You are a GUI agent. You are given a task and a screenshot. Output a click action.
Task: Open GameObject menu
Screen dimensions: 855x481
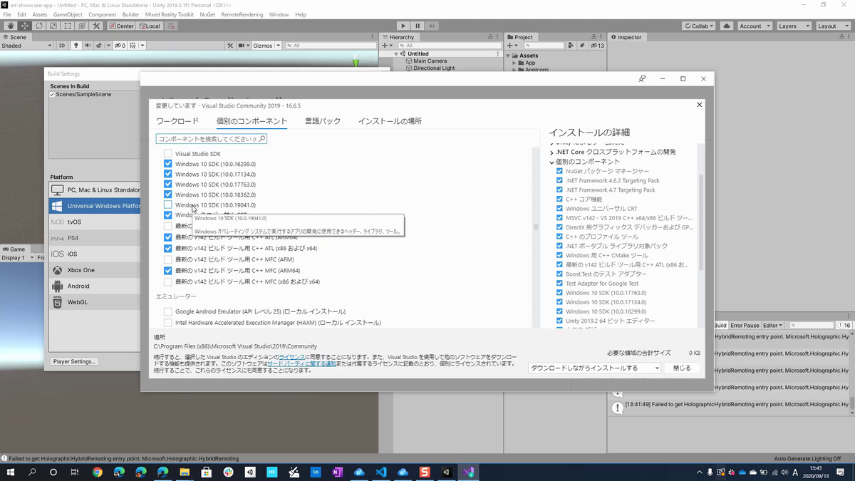pyautogui.click(x=68, y=14)
